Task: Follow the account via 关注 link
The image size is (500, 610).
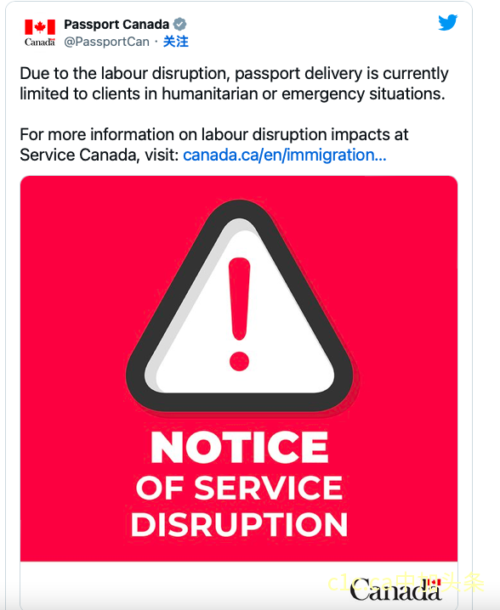Action: [x=176, y=42]
